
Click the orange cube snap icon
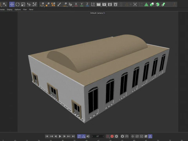tap(47, 4)
